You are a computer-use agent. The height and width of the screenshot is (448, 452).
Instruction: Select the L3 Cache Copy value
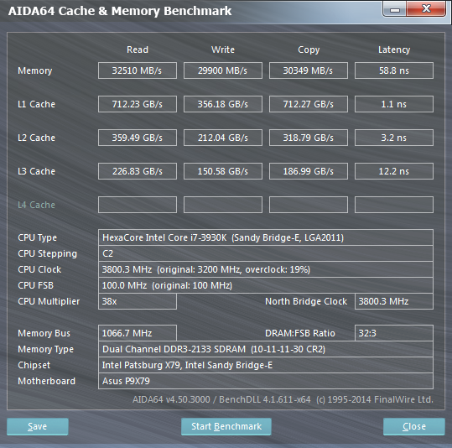coord(308,171)
